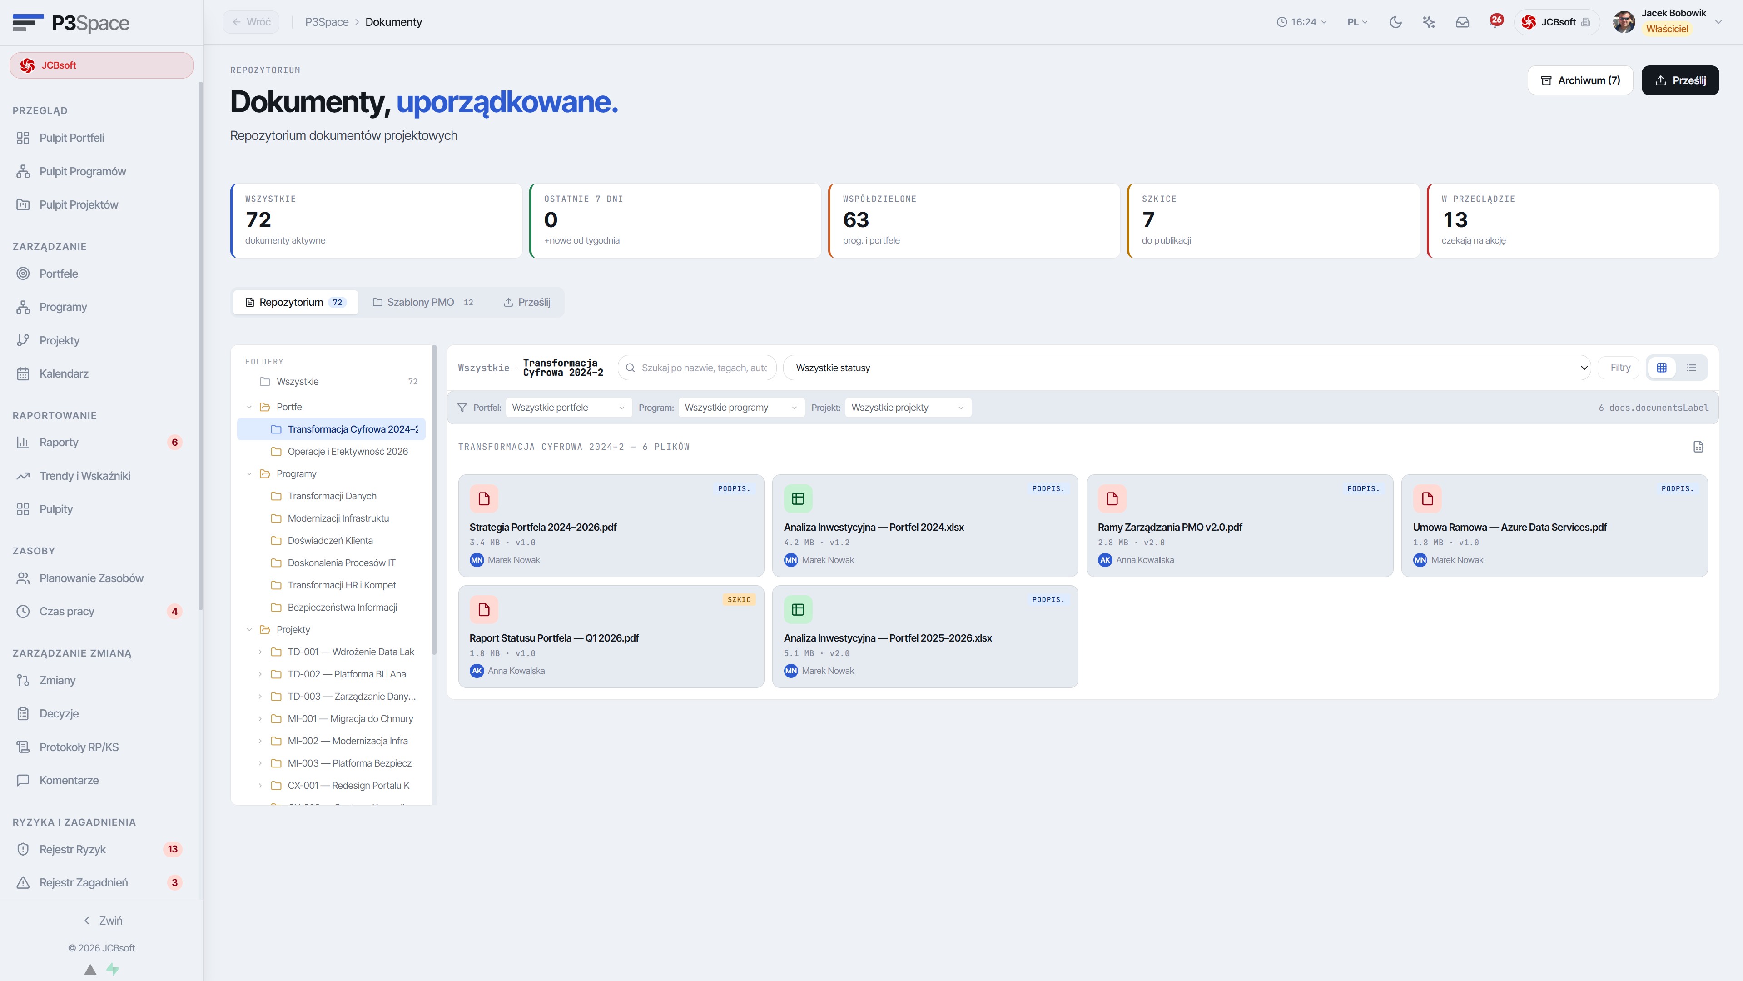
Task: Click the document search field
Action: (697, 368)
